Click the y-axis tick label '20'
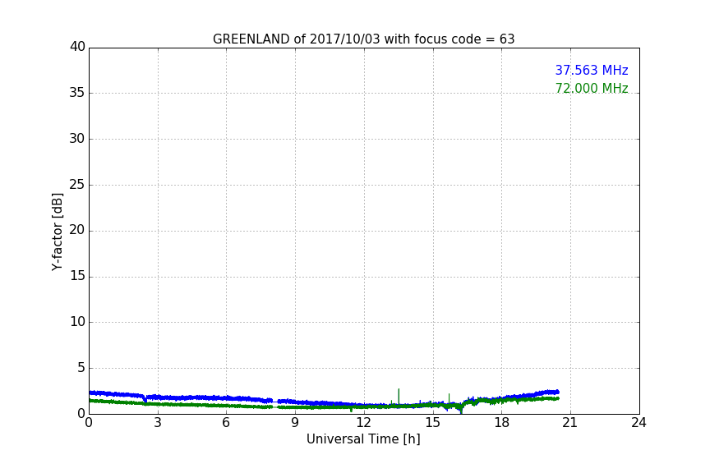The width and height of the screenshot is (710, 473). [x=77, y=231]
